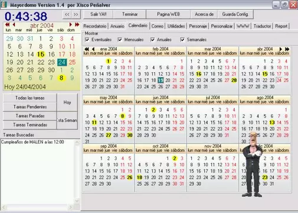
Task: Show Tareas Pasadas
Action: [x=30, y=116]
